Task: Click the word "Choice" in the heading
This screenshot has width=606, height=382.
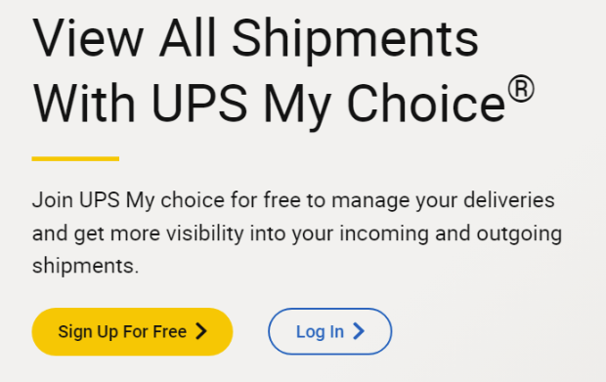Action: point(426,104)
